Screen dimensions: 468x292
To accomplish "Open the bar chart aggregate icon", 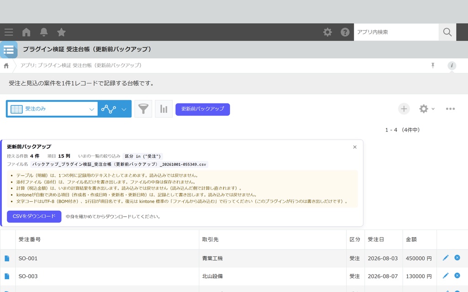I will click(164, 109).
